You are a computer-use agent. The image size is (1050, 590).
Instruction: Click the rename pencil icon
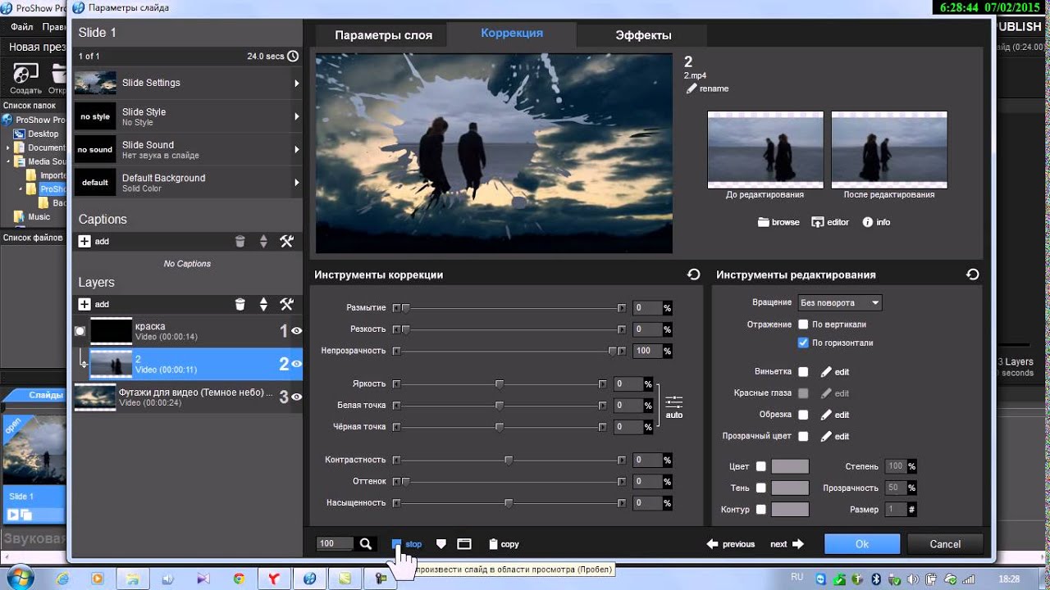tap(692, 88)
